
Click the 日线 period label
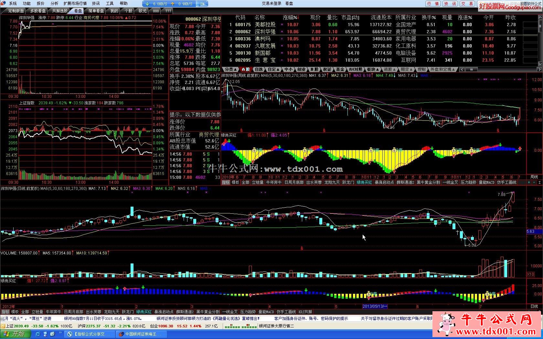pos(534,306)
